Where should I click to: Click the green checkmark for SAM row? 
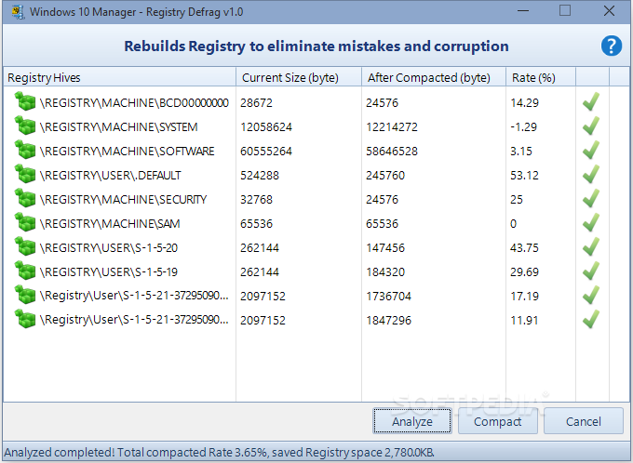tap(591, 222)
